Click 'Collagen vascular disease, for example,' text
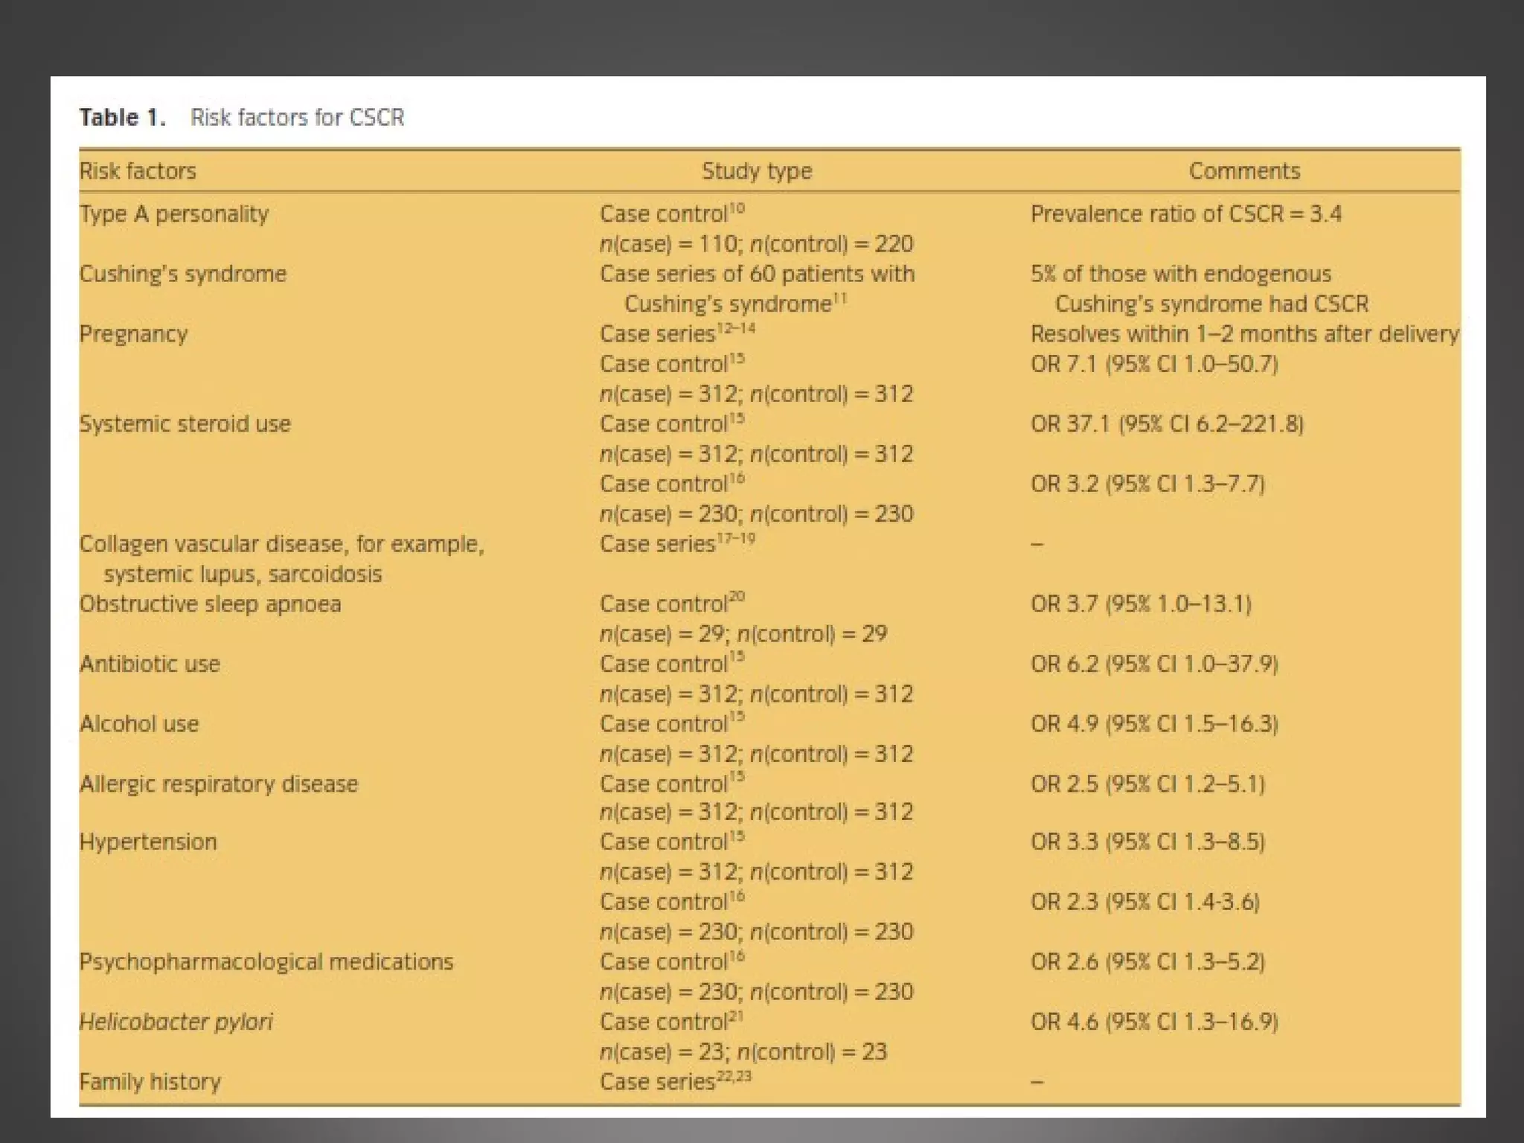 click(x=281, y=544)
